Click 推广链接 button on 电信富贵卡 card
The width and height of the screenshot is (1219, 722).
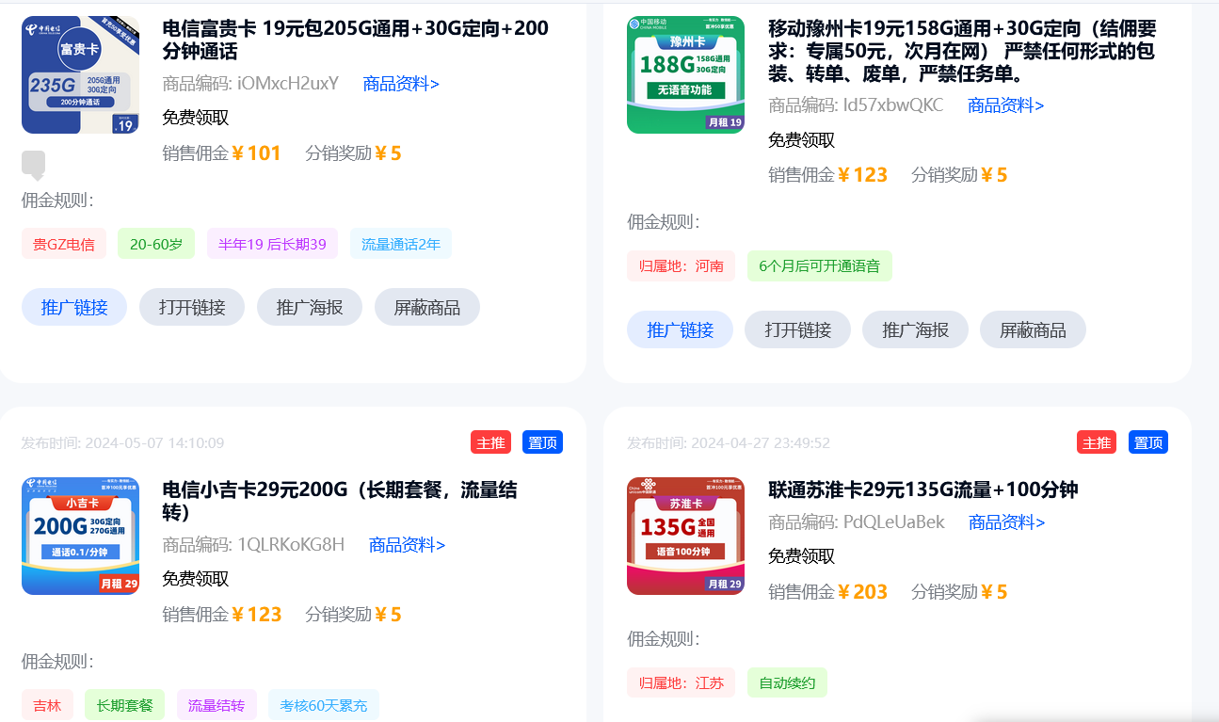[x=74, y=307]
